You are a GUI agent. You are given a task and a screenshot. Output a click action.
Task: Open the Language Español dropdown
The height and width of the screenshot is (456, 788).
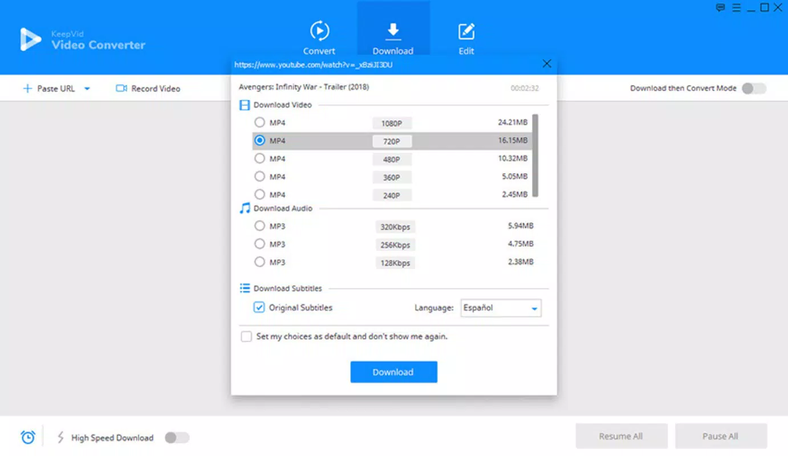[x=501, y=308]
